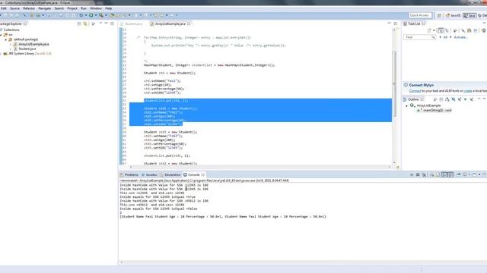Image resolution: width=487 pixels, height=273 pixels.
Task: Open the Run menu
Action: pyautogui.click(x=84, y=8)
